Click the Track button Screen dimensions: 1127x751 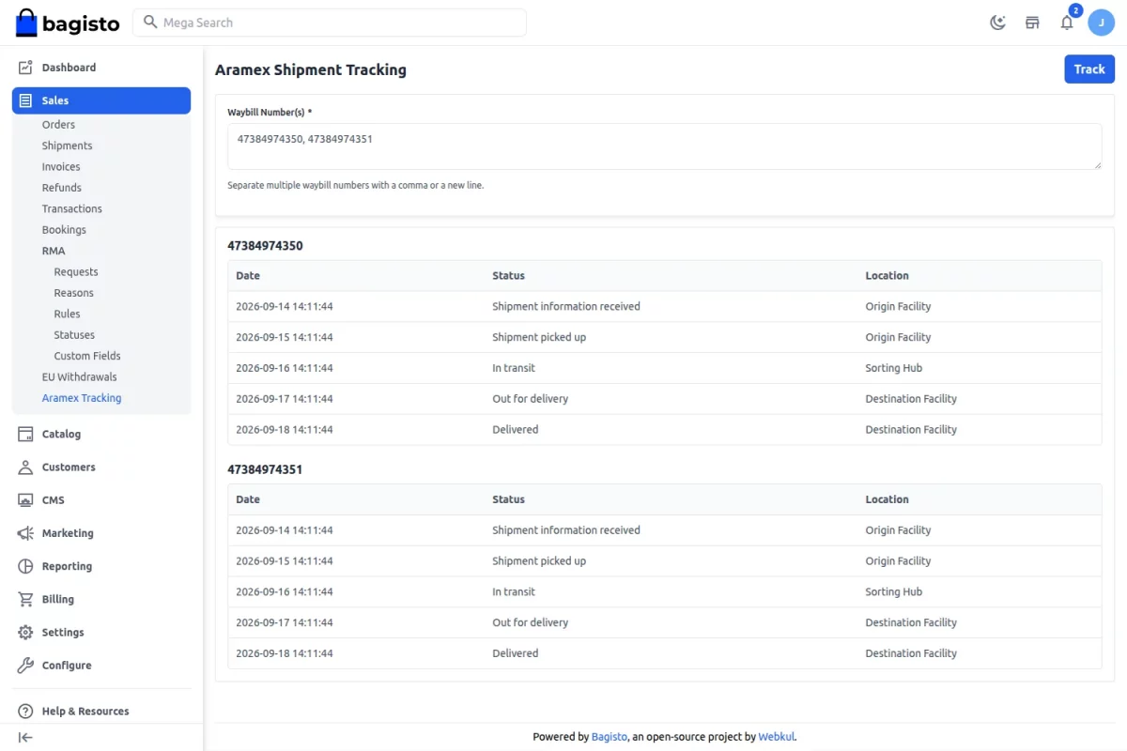pyautogui.click(x=1089, y=69)
